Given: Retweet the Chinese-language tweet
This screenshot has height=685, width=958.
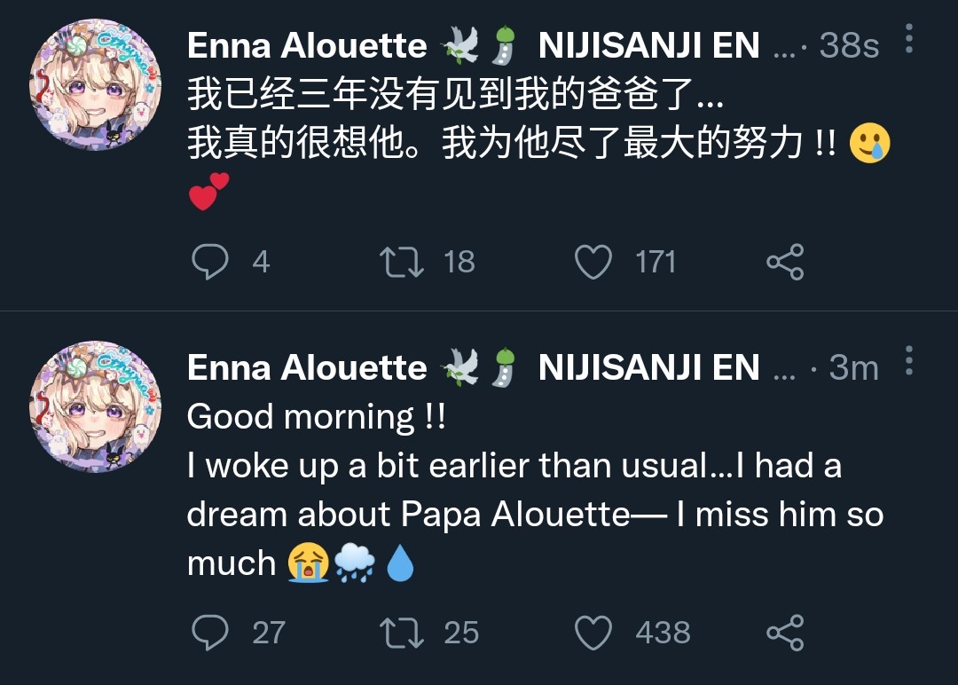Looking at the screenshot, I should pos(402,262).
